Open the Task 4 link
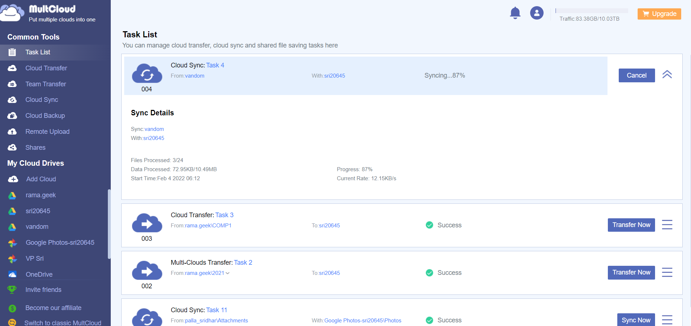Screen dimensions: 691x326 click(215, 65)
